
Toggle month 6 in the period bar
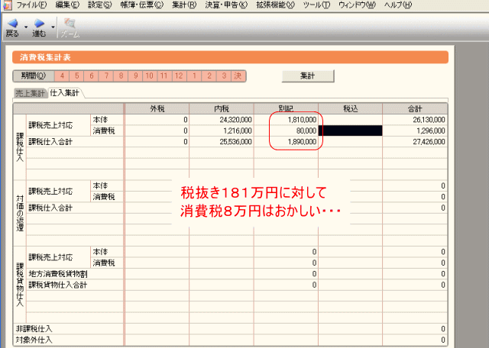92,76
